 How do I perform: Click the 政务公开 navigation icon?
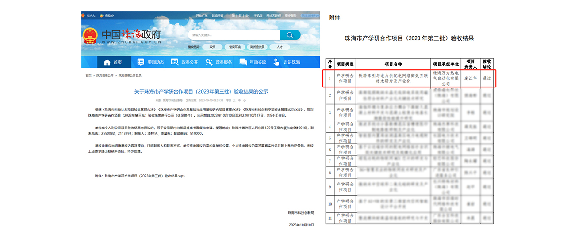pyautogui.click(x=175, y=62)
